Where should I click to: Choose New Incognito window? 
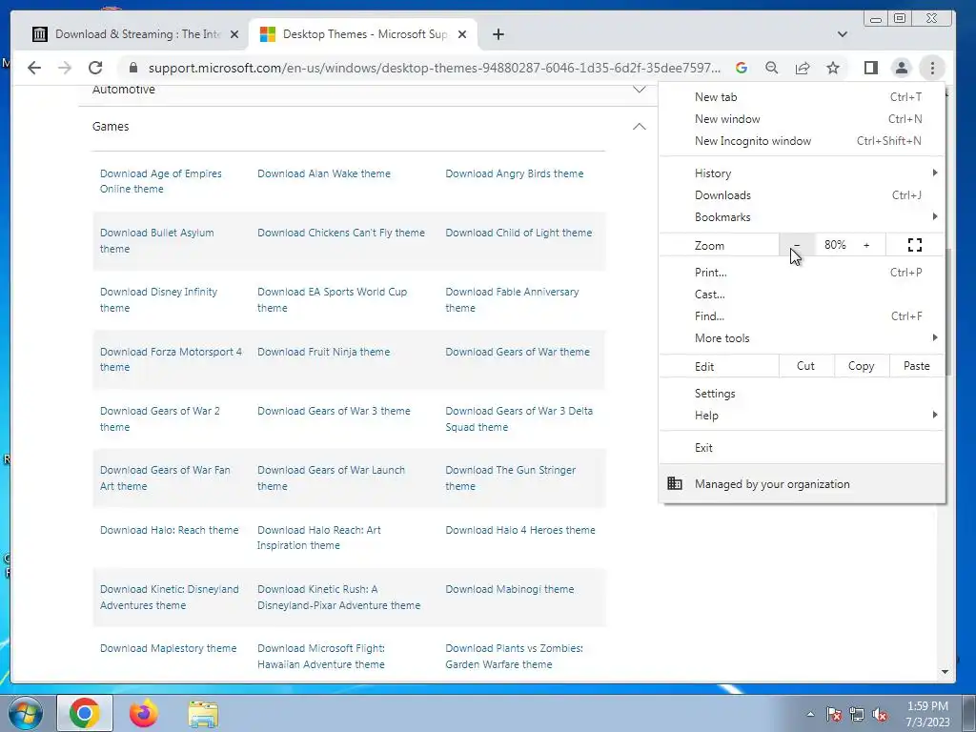point(802,141)
